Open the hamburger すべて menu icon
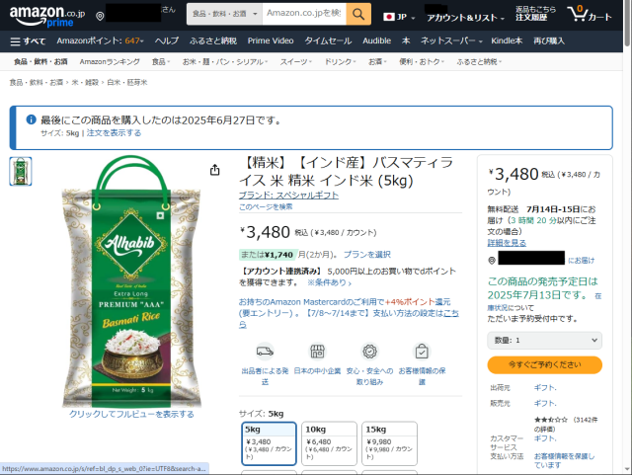Viewport: 632px width, 475px height. 16,41
